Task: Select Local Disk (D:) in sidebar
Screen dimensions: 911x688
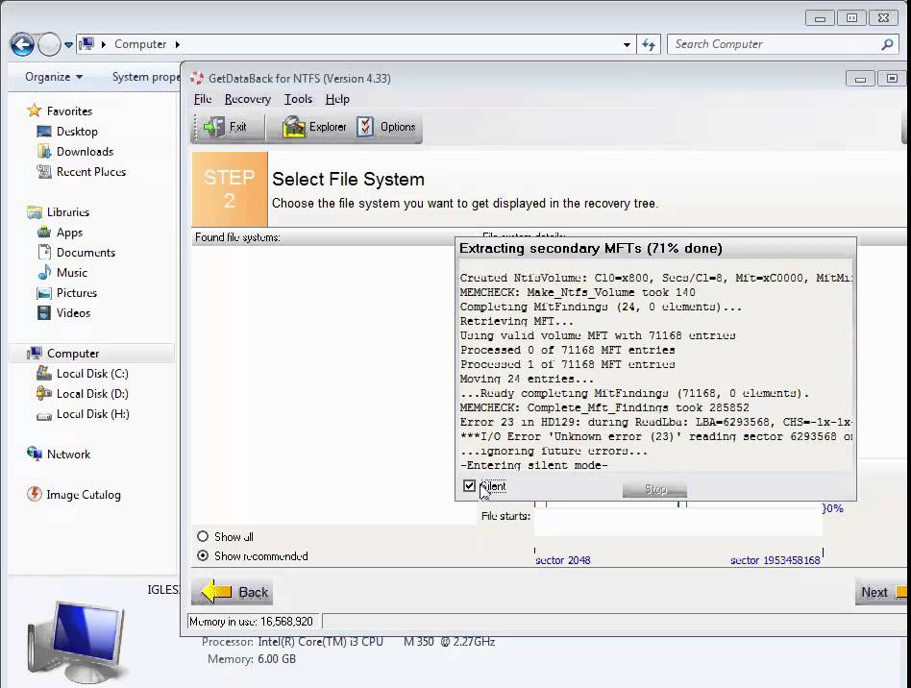Action: (92, 394)
